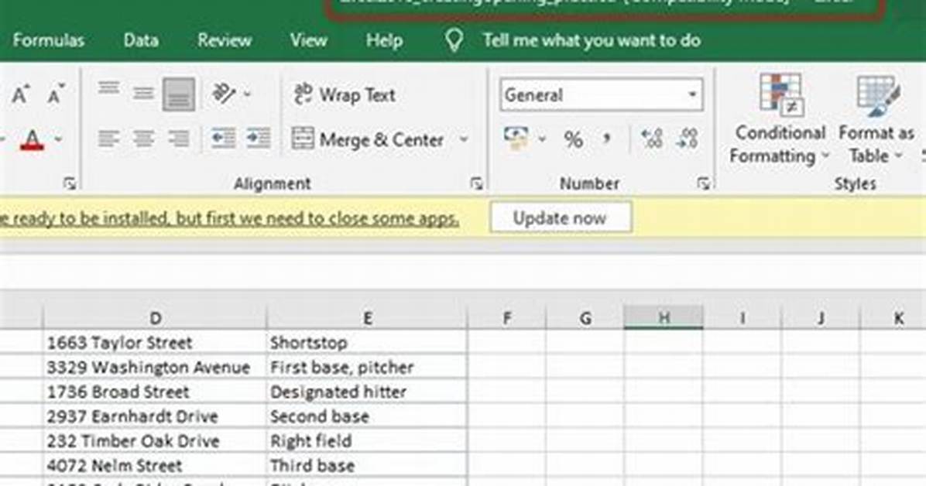Decrease indent icon
Viewport: 926px width, 486px height.
(x=223, y=139)
